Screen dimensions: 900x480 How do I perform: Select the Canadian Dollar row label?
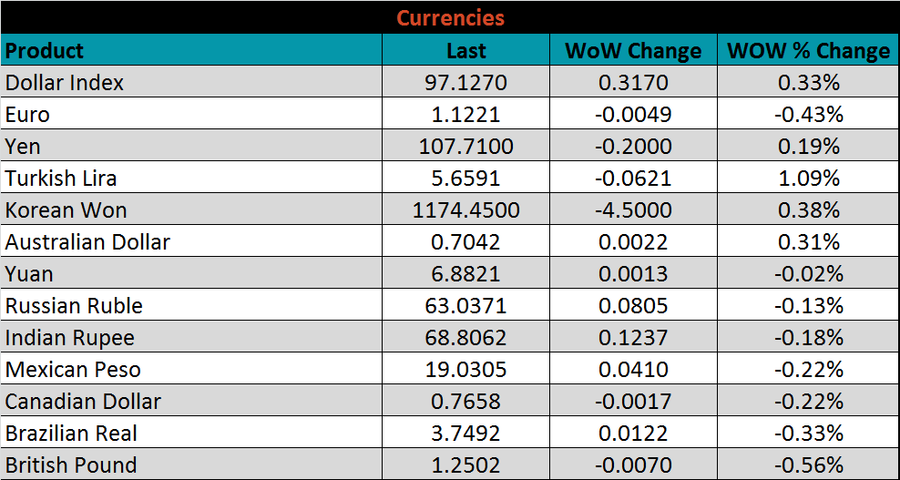83,402
